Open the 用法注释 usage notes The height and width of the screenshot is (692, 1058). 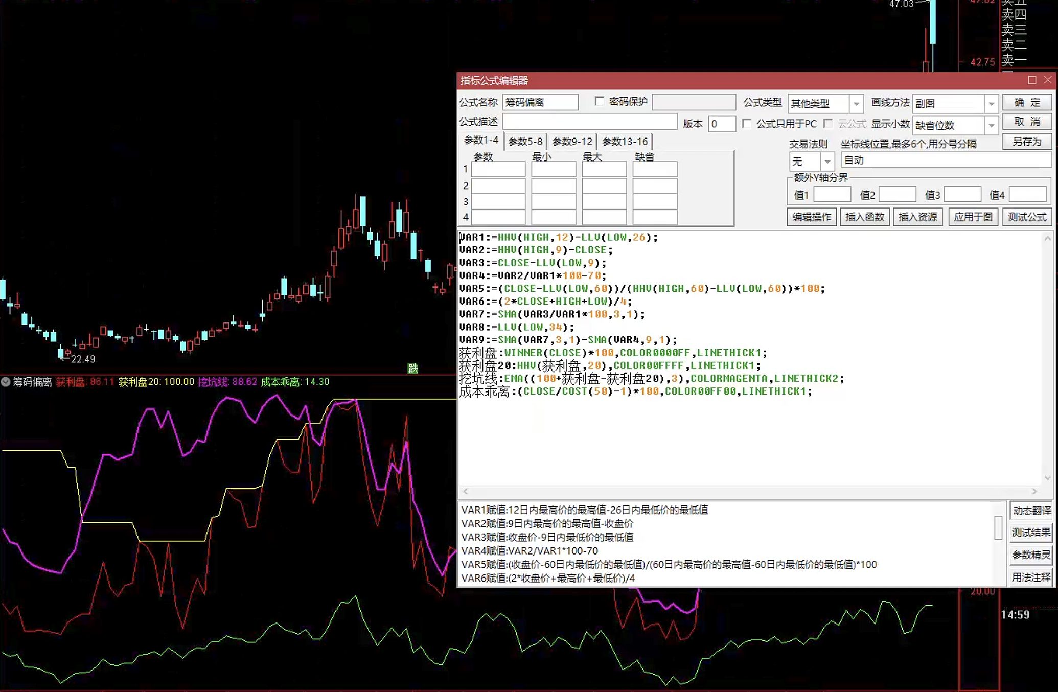tap(1031, 577)
